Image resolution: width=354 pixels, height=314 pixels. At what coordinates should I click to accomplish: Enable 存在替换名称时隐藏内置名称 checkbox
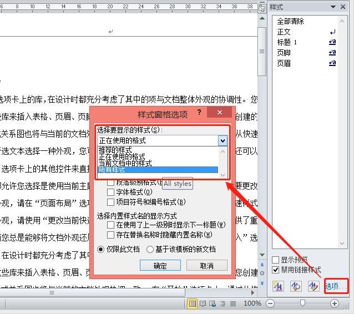pos(110,235)
